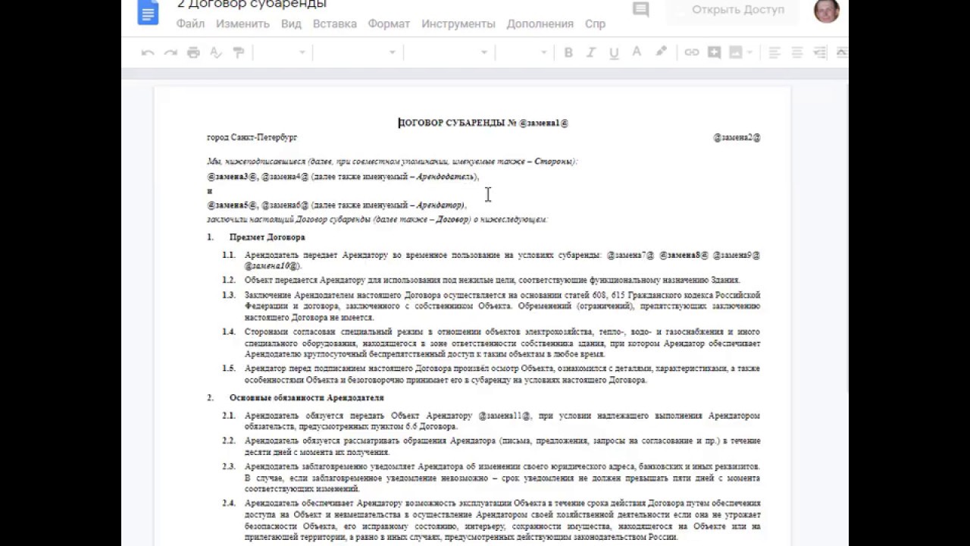Open the text color picker
The image size is (970, 546).
[637, 52]
